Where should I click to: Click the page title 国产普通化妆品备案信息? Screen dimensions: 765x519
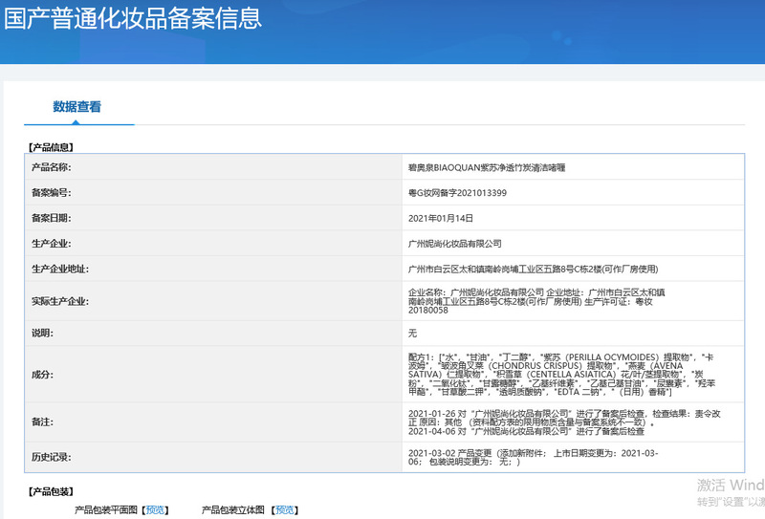(x=132, y=19)
